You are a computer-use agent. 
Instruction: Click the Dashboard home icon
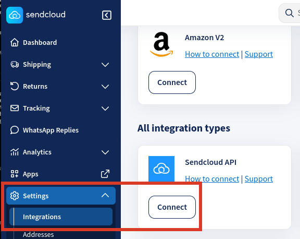pyautogui.click(x=15, y=42)
